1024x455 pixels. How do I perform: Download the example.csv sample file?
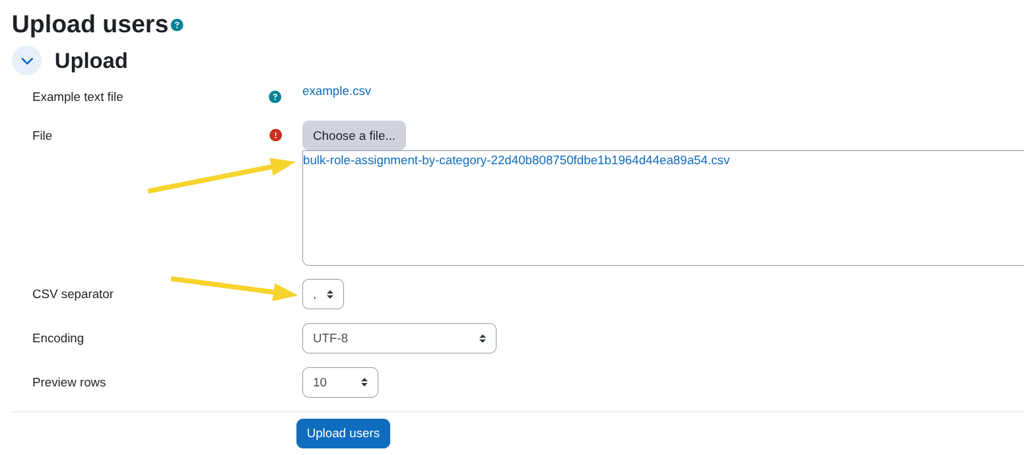coord(337,90)
